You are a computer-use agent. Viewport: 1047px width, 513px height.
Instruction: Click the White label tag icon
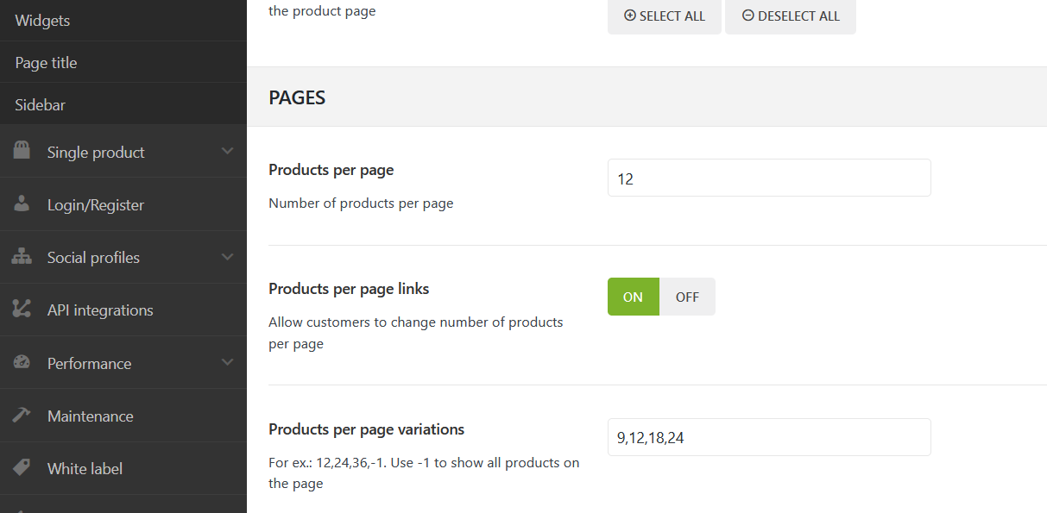coord(22,468)
